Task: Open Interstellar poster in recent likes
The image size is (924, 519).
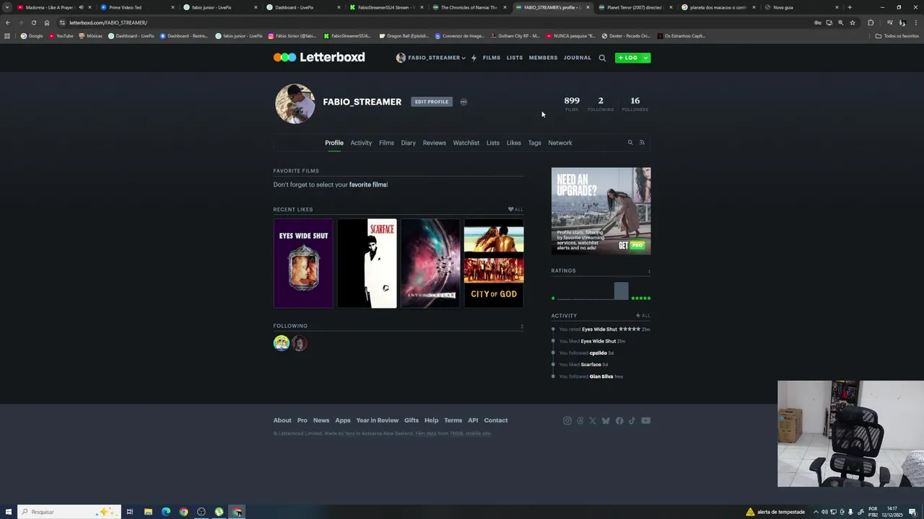Action: coord(430,263)
